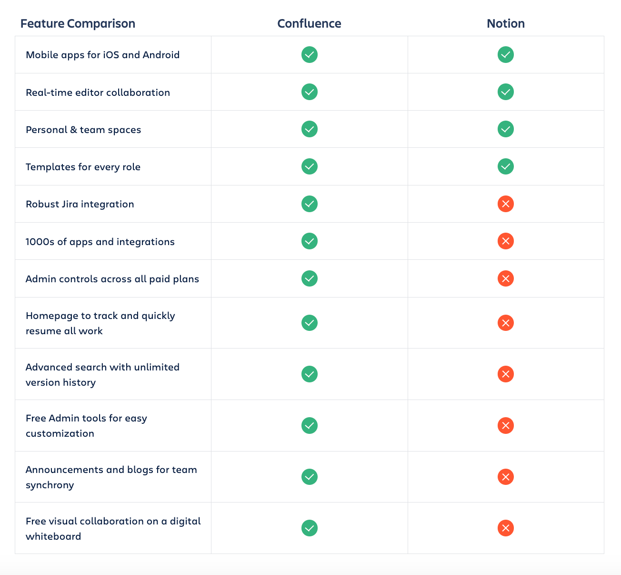
Task: Click the Confluence column header
Action: tap(310, 24)
